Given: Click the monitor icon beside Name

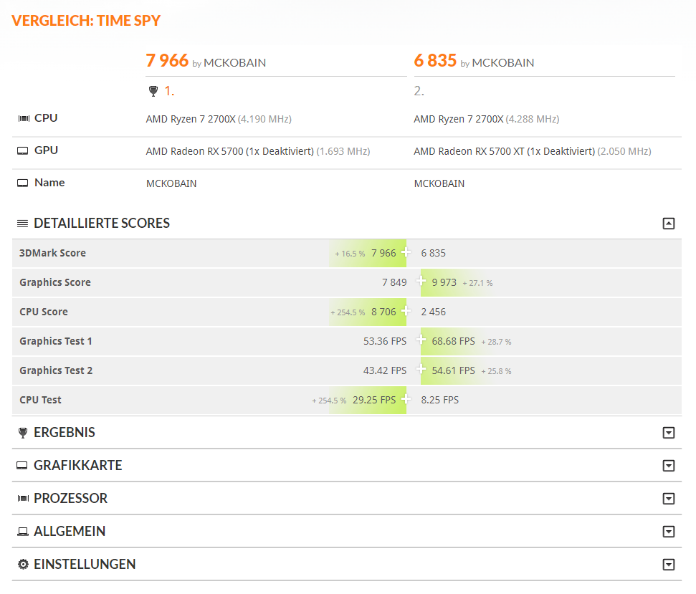Looking at the screenshot, I should (23, 183).
